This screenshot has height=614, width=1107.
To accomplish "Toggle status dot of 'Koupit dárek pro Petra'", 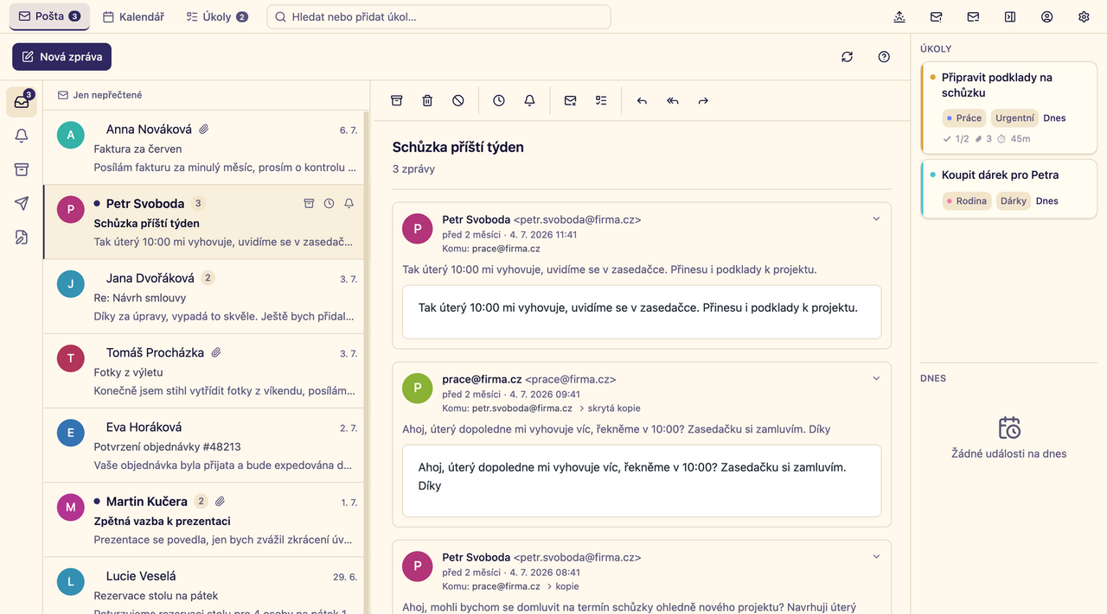I will click(933, 174).
